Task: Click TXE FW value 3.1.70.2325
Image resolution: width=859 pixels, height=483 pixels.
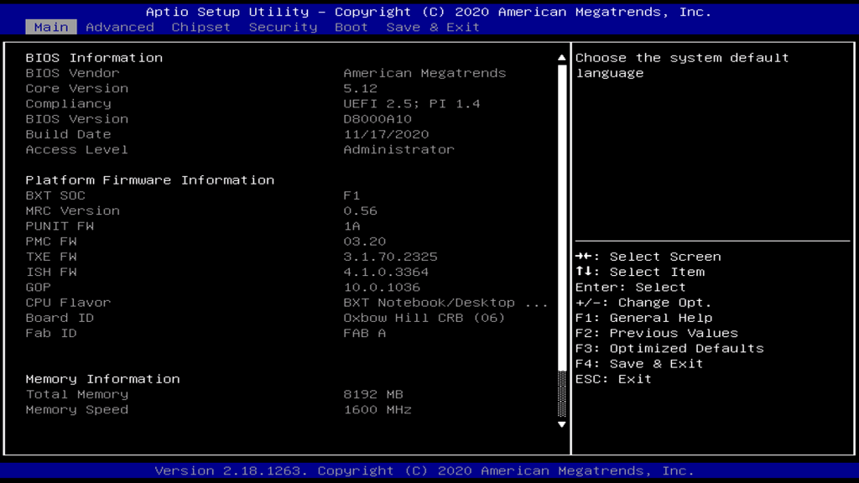Action: point(391,257)
